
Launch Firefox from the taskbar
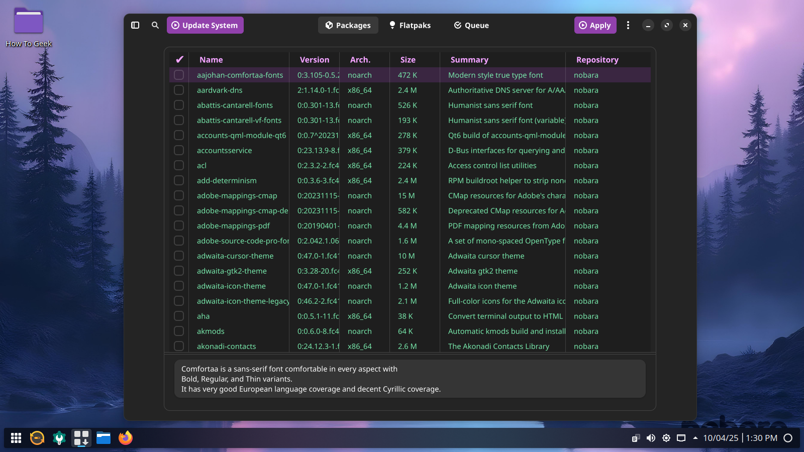126,438
